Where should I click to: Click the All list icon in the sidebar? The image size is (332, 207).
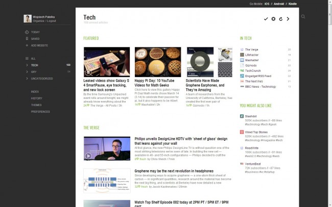27,58
